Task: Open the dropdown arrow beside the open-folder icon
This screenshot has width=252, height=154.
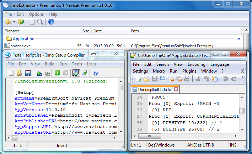Action: pos(14,22)
